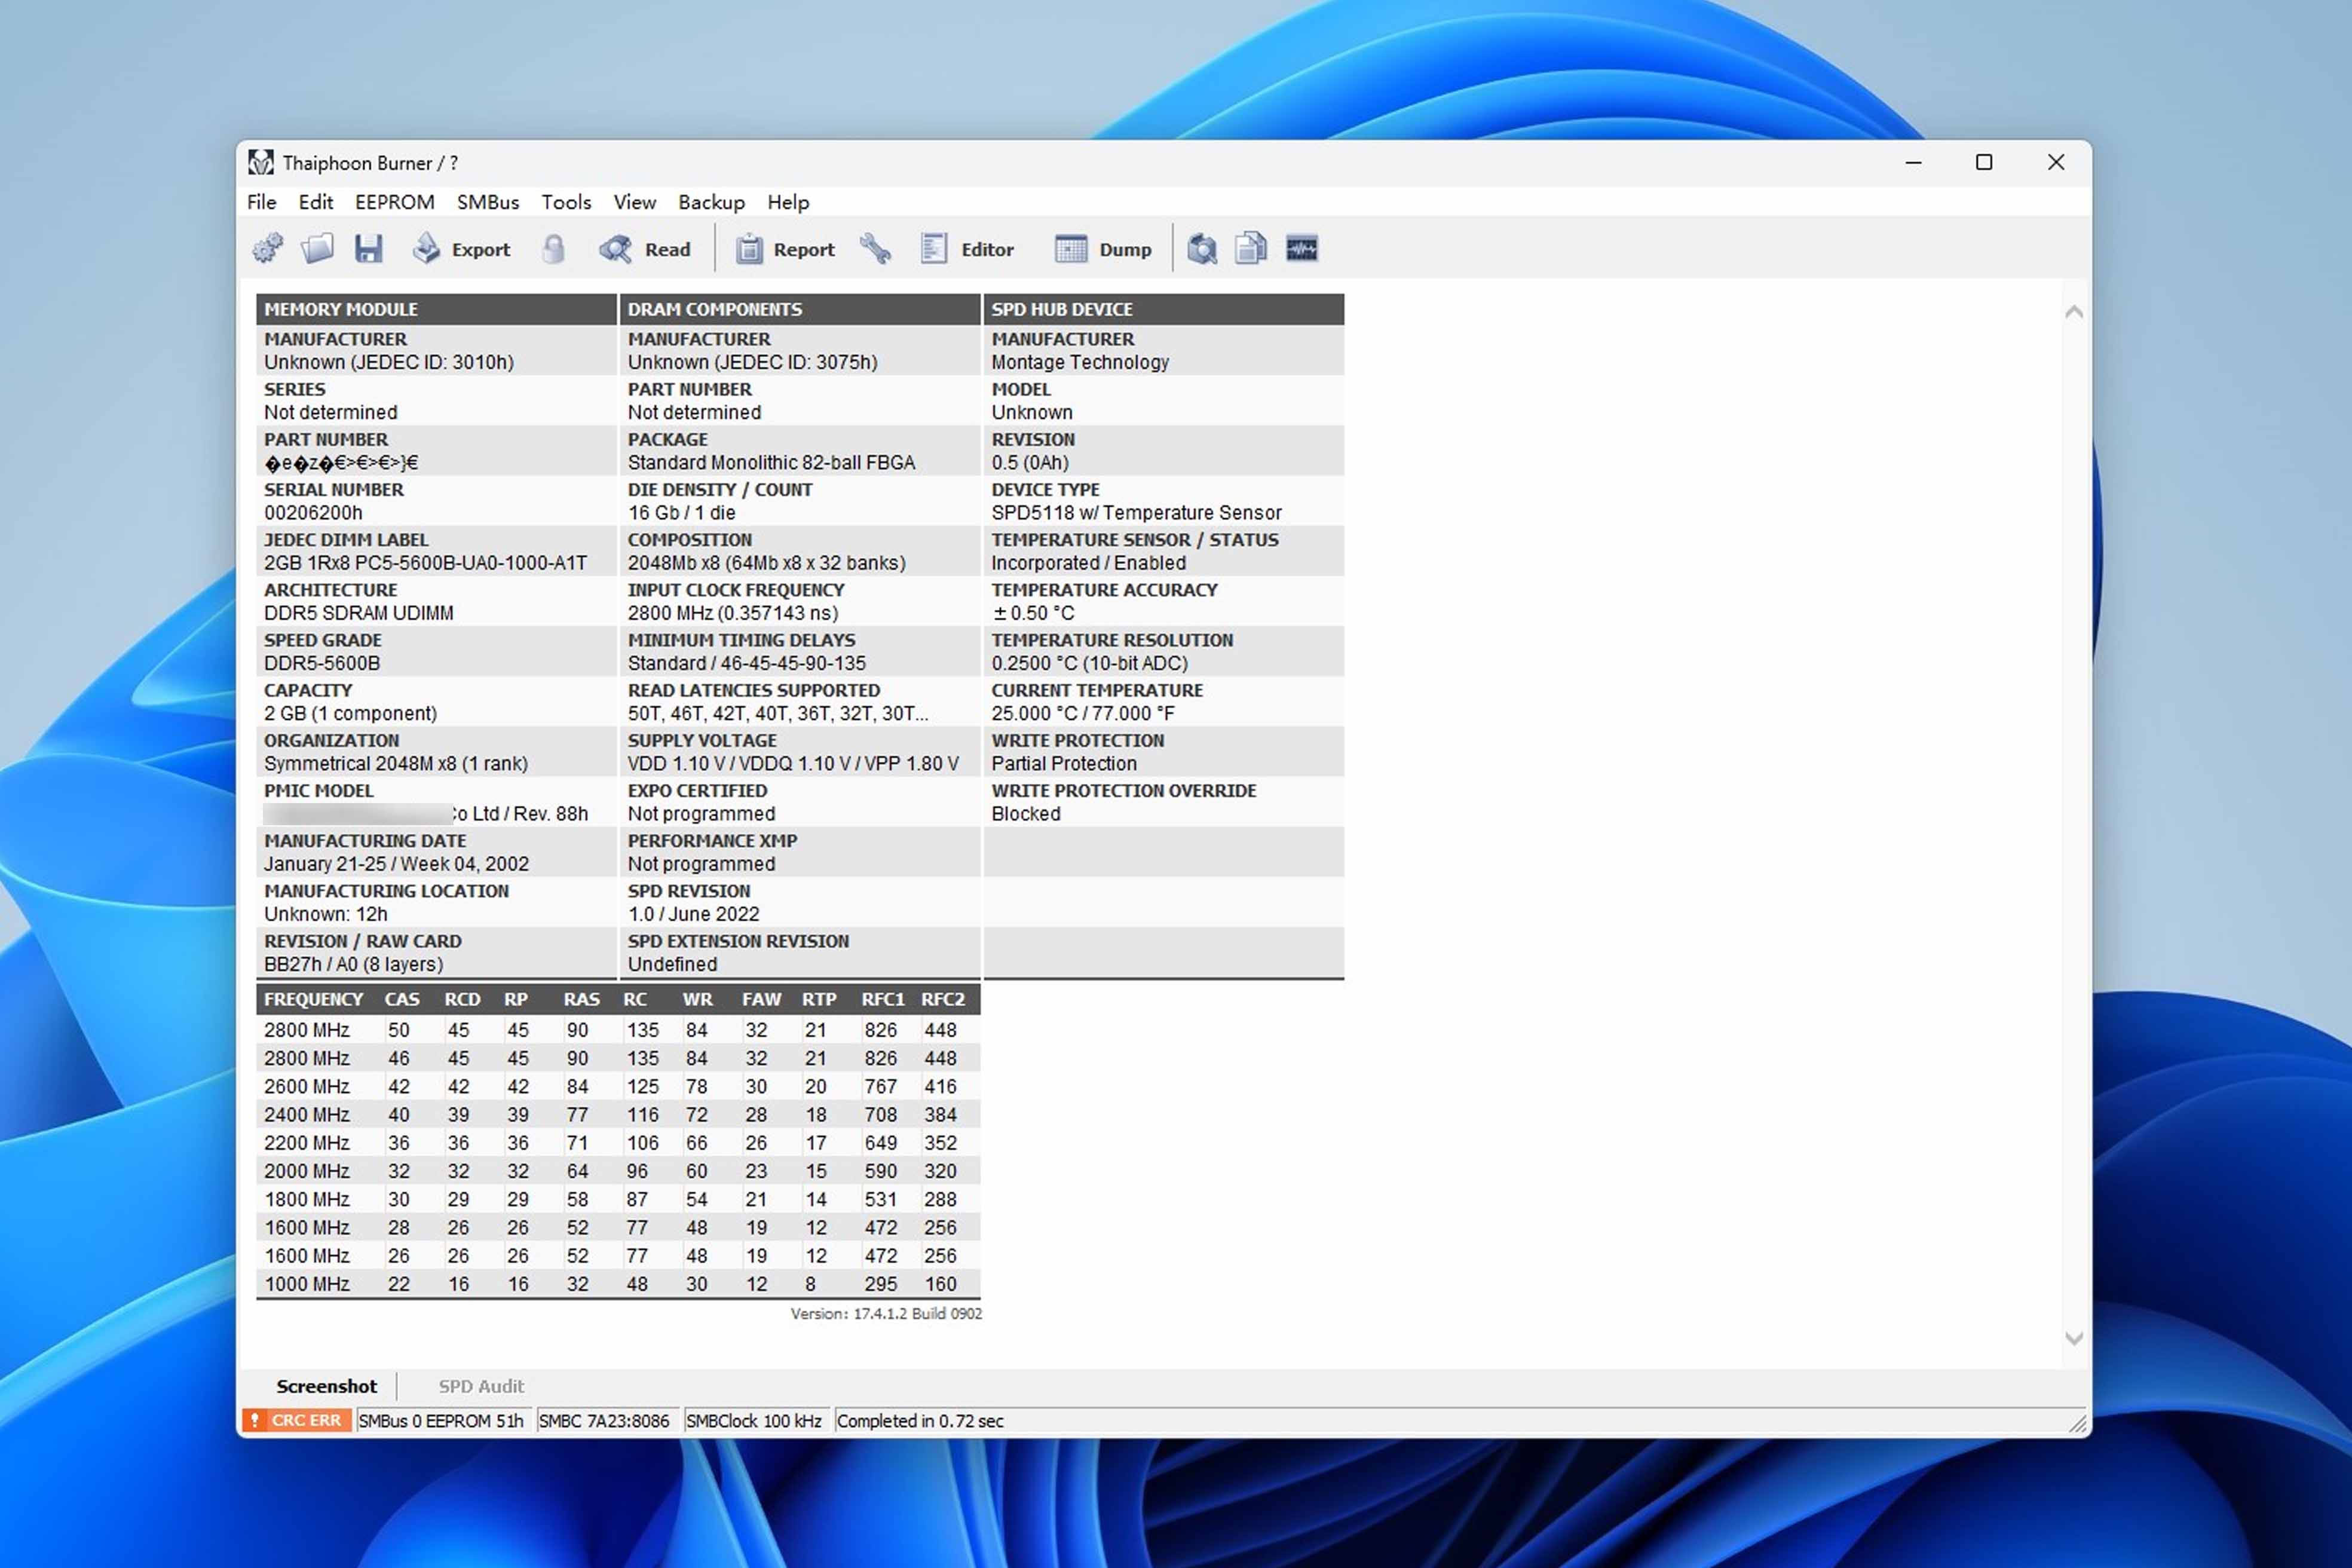Click the copy documents icon
The width and height of the screenshot is (2352, 1568).
[x=1251, y=249]
